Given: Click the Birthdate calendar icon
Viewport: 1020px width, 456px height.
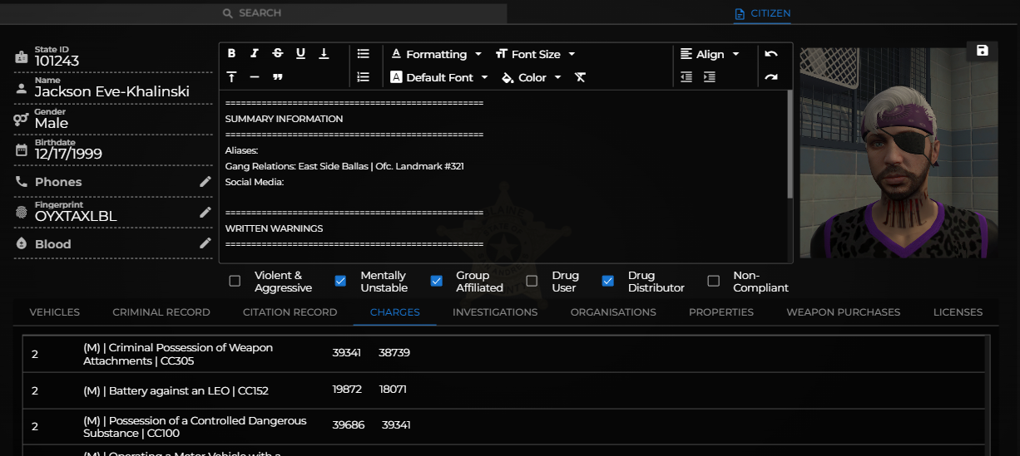Looking at the screenshot, I should (x=22, y=150).
